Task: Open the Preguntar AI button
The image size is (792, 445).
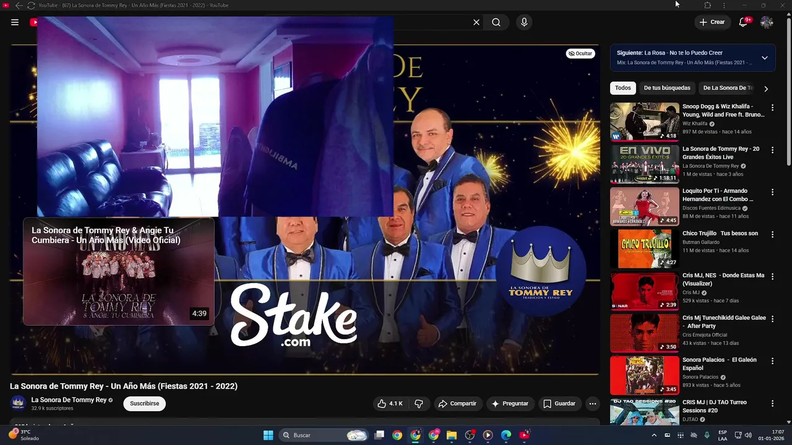Action: [510, 404]
